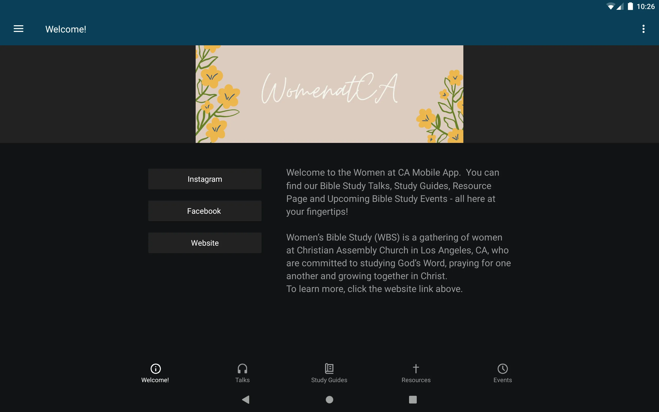Image resolution: width=659 pixels, height=412 pixels.
Task: Click the Instagram button
Action: click(x=205, y=179)
